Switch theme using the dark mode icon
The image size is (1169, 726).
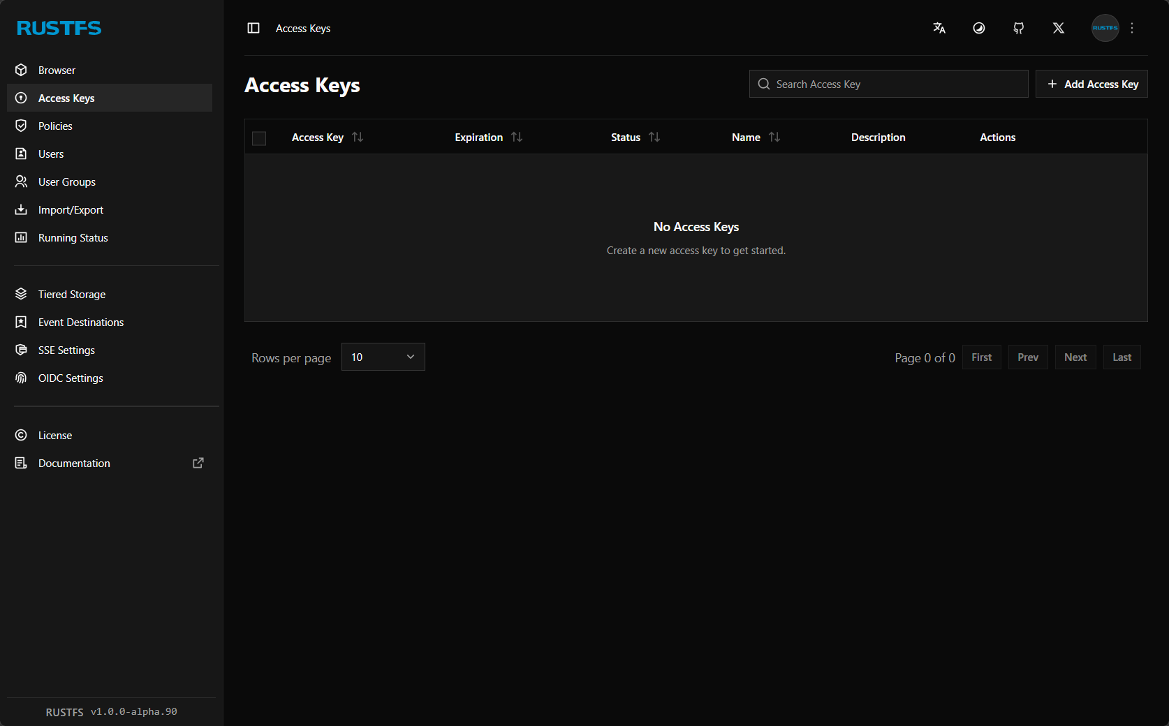point(979,28)
